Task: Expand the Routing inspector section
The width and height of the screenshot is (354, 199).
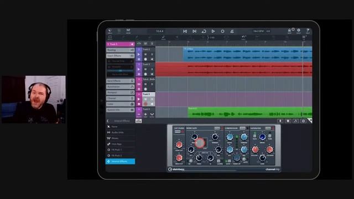Action: click(x=121, y=50)
